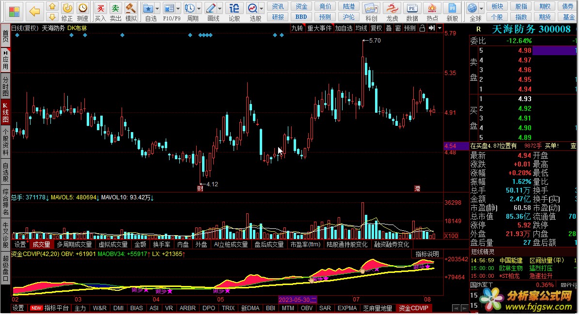Open the 选股 stock screener icon
This screenshot has width=580, height=315.
[x=253, y=12]
